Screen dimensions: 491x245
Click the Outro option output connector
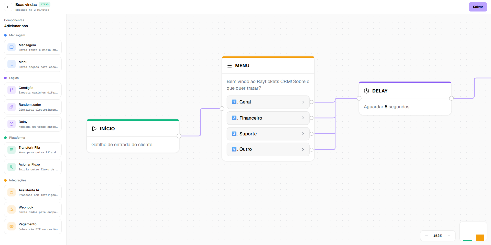pyautogui.click(x=311, y=150)
